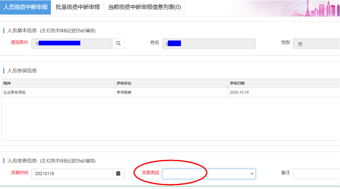Open the calendar picker for 变更时间
This screenshot has width=340, height=189.
(118, 174)
